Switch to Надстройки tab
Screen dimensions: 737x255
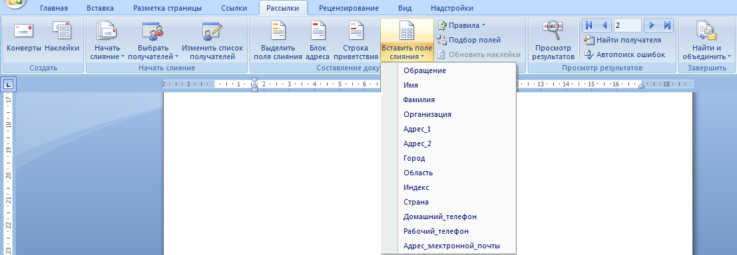pyautogui.click(x=452, y=8)
